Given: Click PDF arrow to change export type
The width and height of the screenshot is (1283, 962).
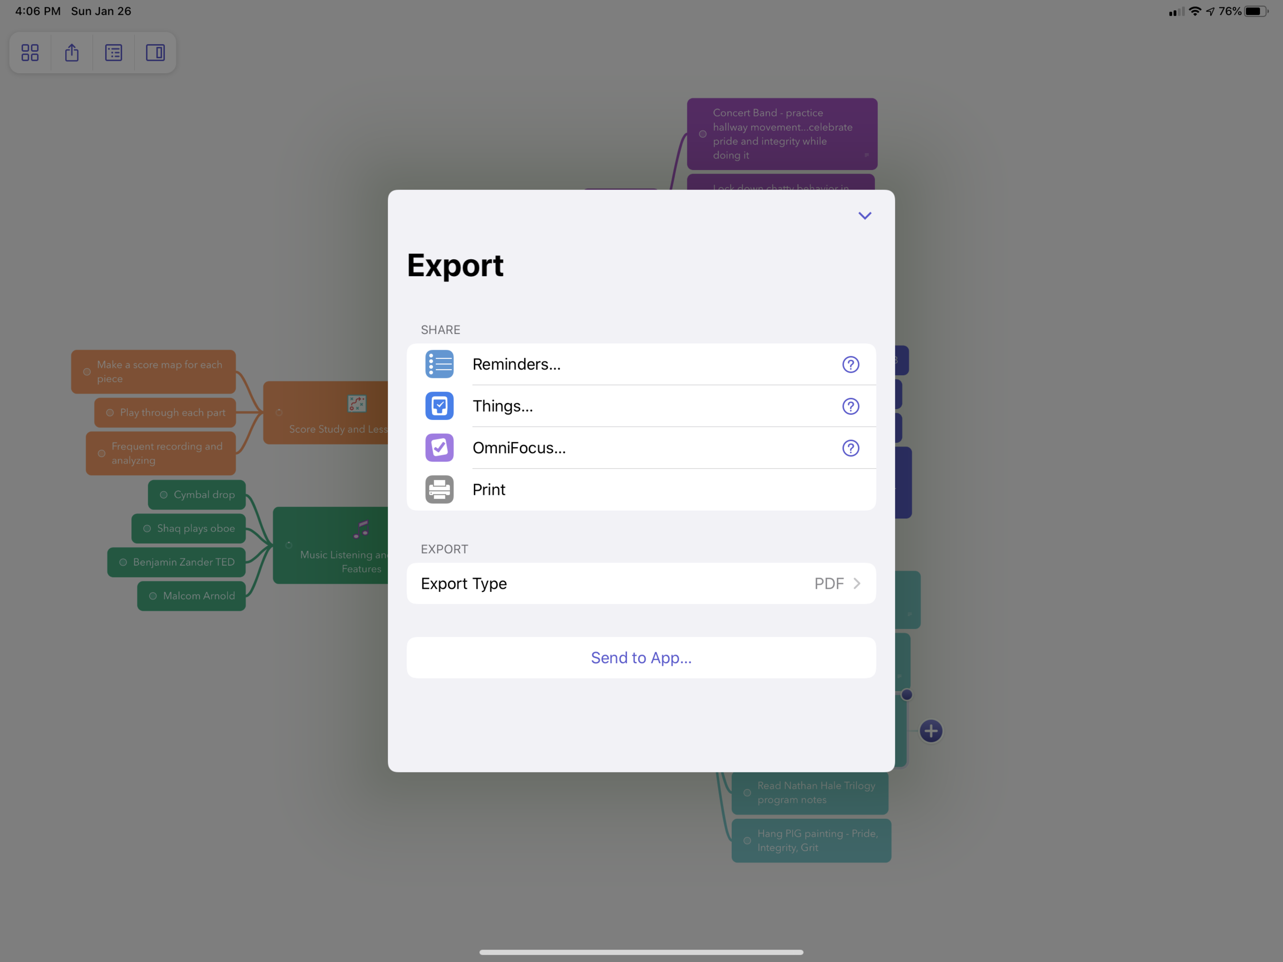Looking at the screenshot, I should click(856, 582).
